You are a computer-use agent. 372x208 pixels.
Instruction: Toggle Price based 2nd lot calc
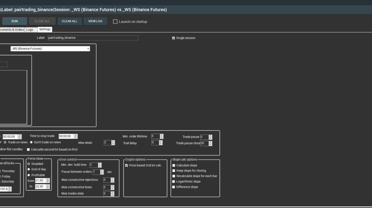coord(127,165)
